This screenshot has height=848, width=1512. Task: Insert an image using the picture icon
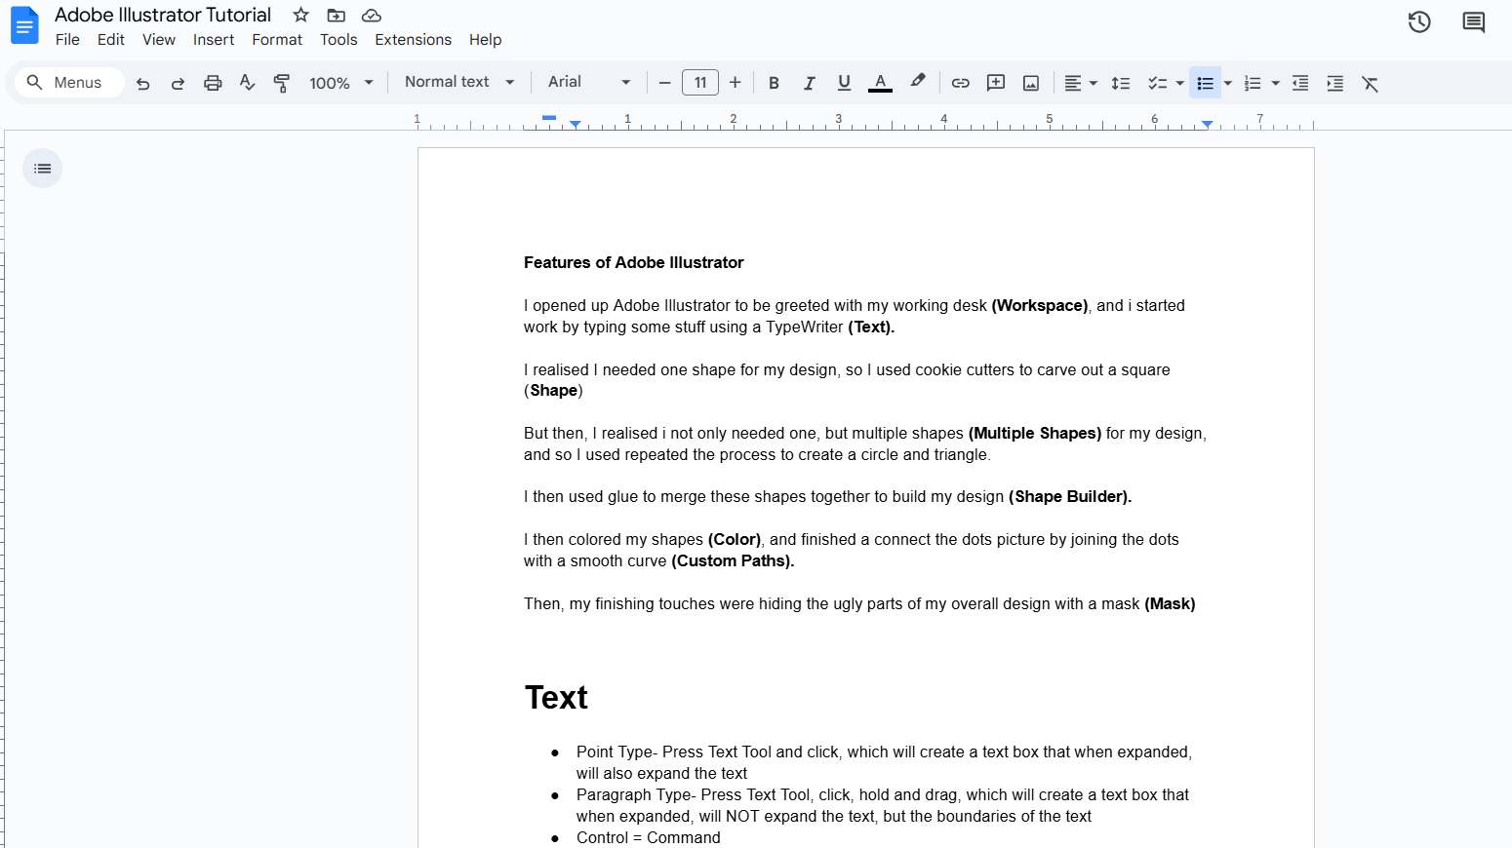pos(1031,84)
